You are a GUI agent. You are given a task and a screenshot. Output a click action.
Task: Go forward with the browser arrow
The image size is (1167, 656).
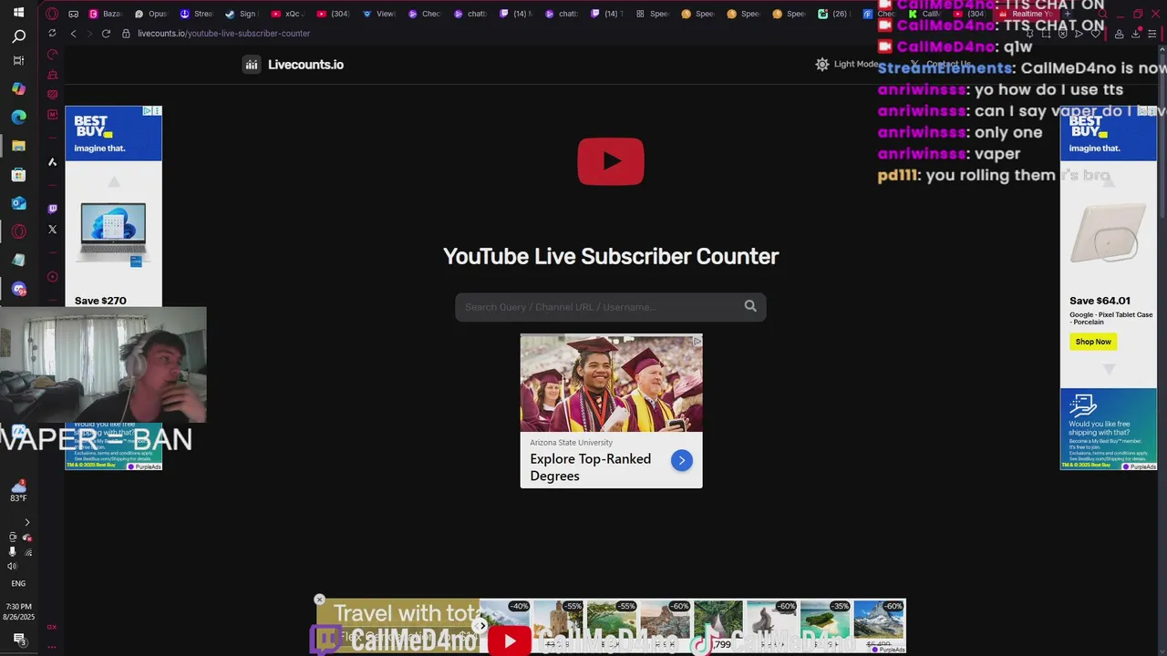[x=89, y=33]
